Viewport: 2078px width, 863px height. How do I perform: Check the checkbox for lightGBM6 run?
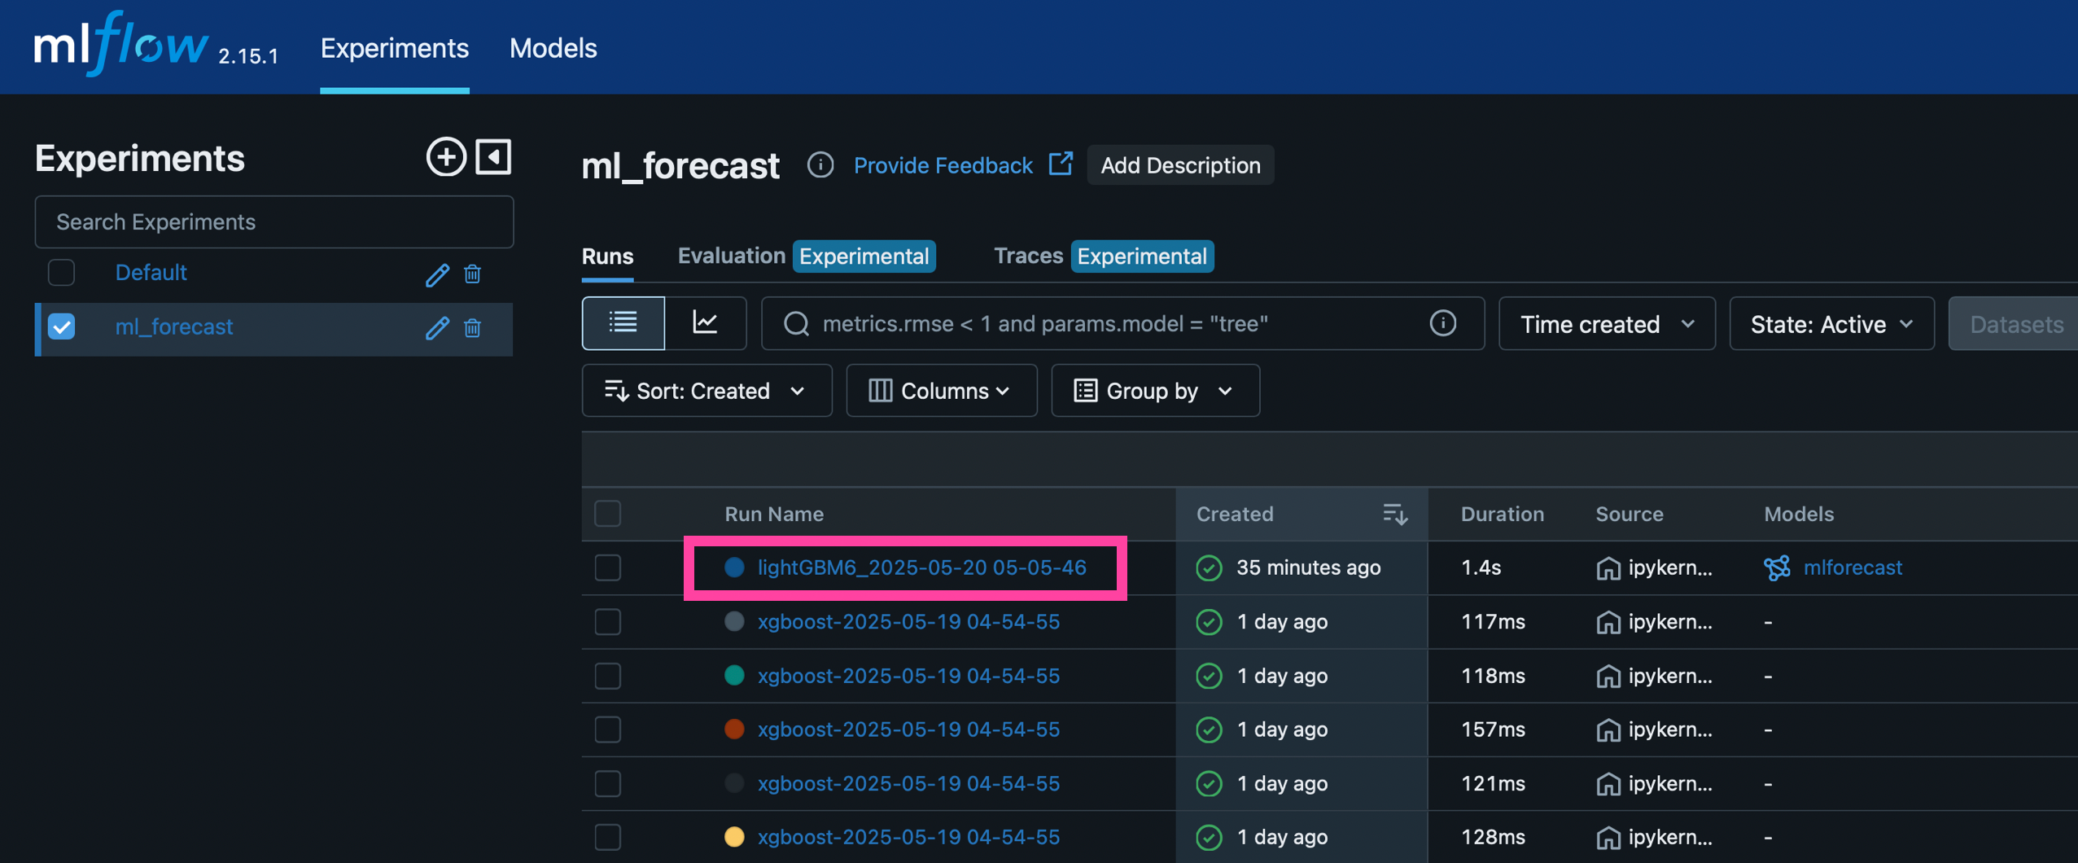coord(607,567)
